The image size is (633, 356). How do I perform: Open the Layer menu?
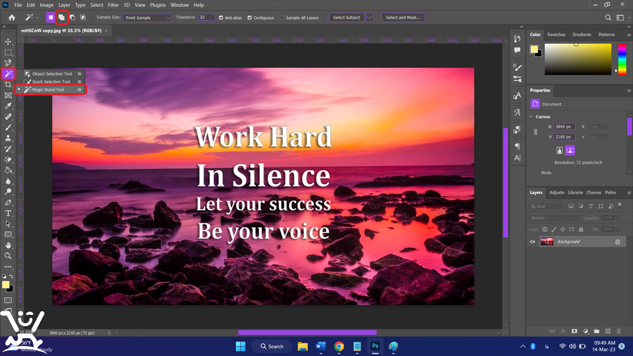tap(64, 5)
